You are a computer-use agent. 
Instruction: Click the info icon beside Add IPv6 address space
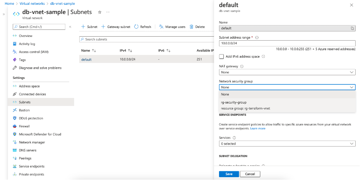(x=263, y=57)
